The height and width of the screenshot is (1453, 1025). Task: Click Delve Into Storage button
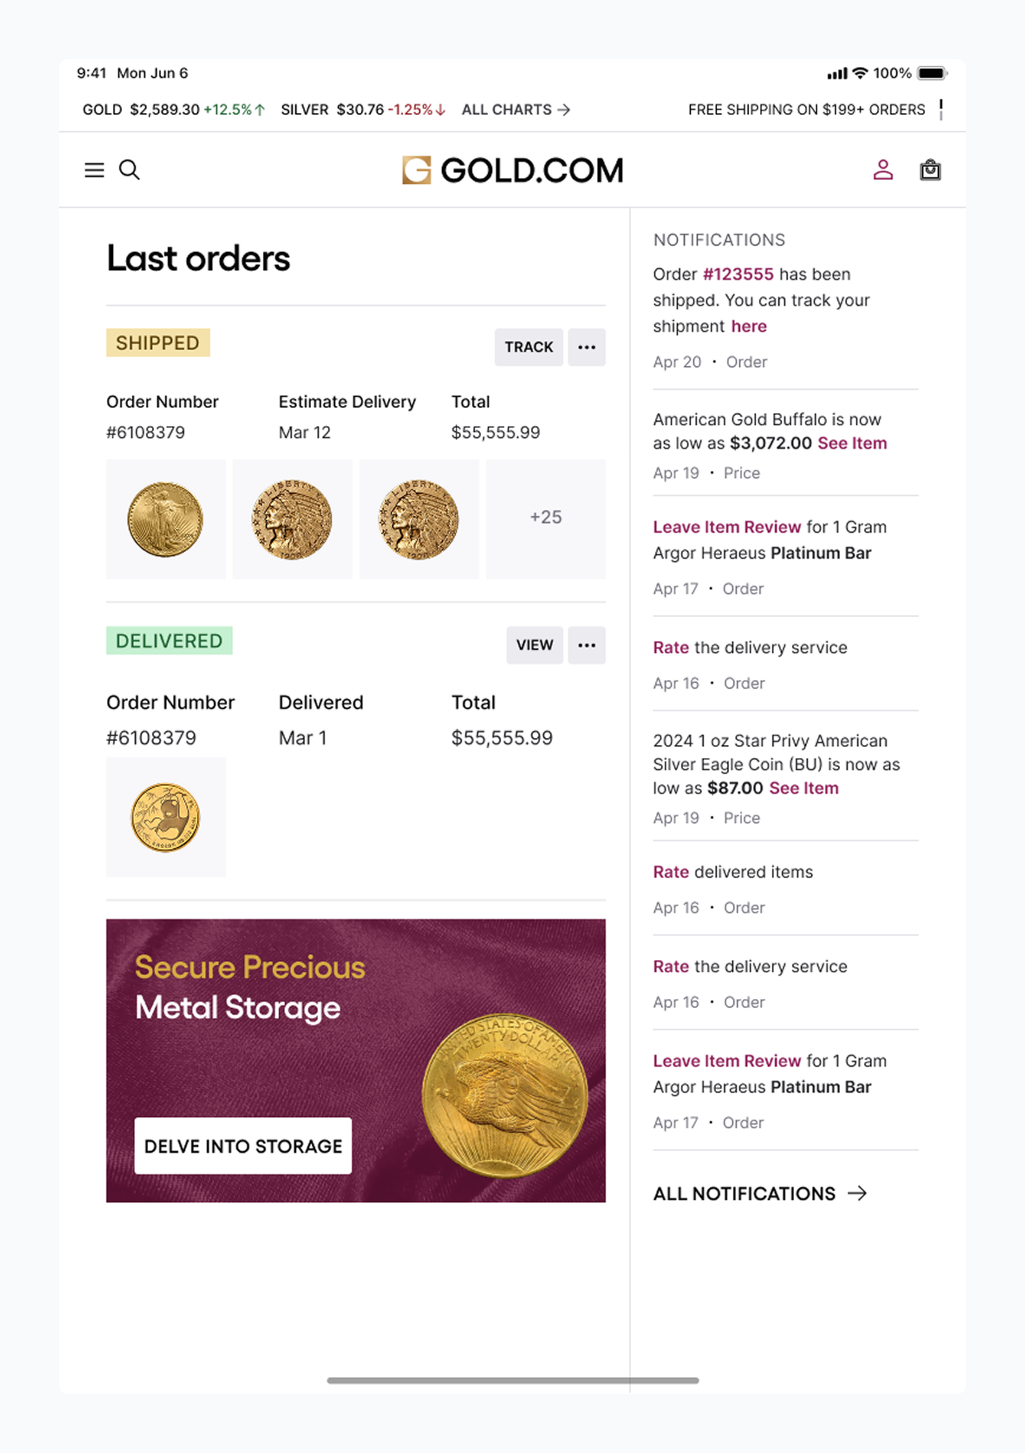point(243,1145)
